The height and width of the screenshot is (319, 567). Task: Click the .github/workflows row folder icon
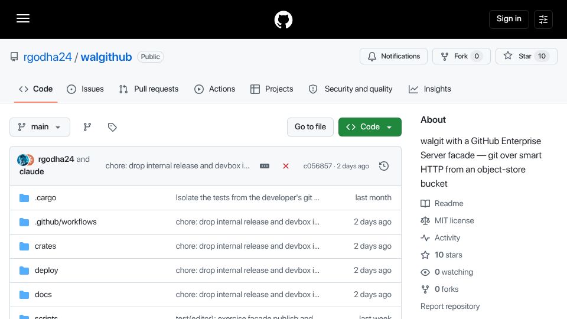tap(24, 222)
